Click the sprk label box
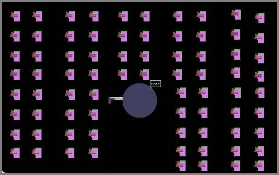 point(155,83)
